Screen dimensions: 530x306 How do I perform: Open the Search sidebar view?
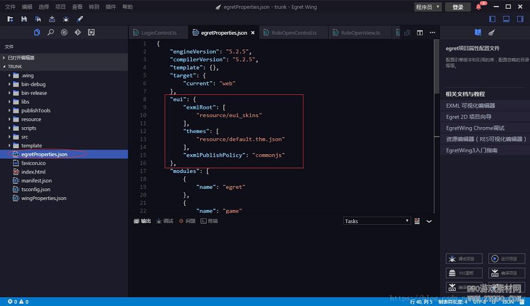click(x=51, y=32)
